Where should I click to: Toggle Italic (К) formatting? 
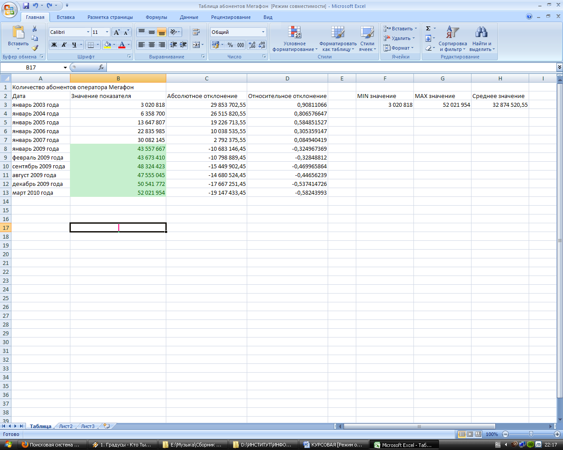[64, 45]
